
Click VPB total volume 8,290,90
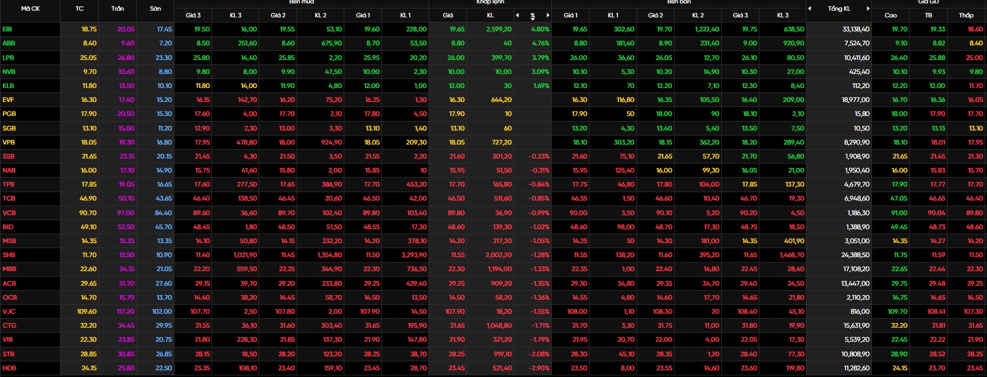[857, 142]
